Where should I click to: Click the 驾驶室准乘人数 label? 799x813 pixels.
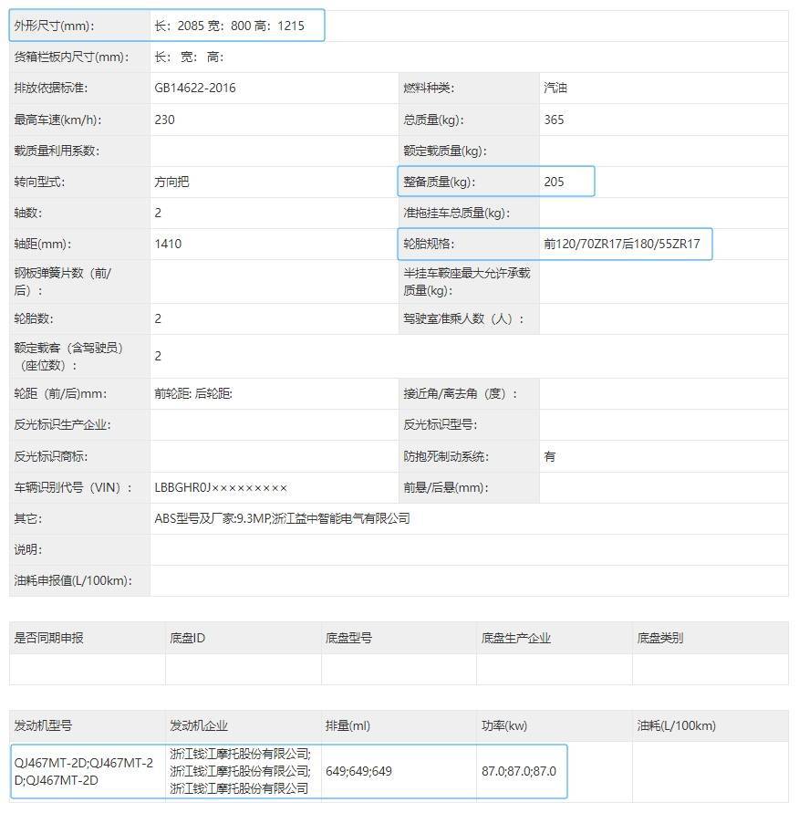click(x=463, y=318)
